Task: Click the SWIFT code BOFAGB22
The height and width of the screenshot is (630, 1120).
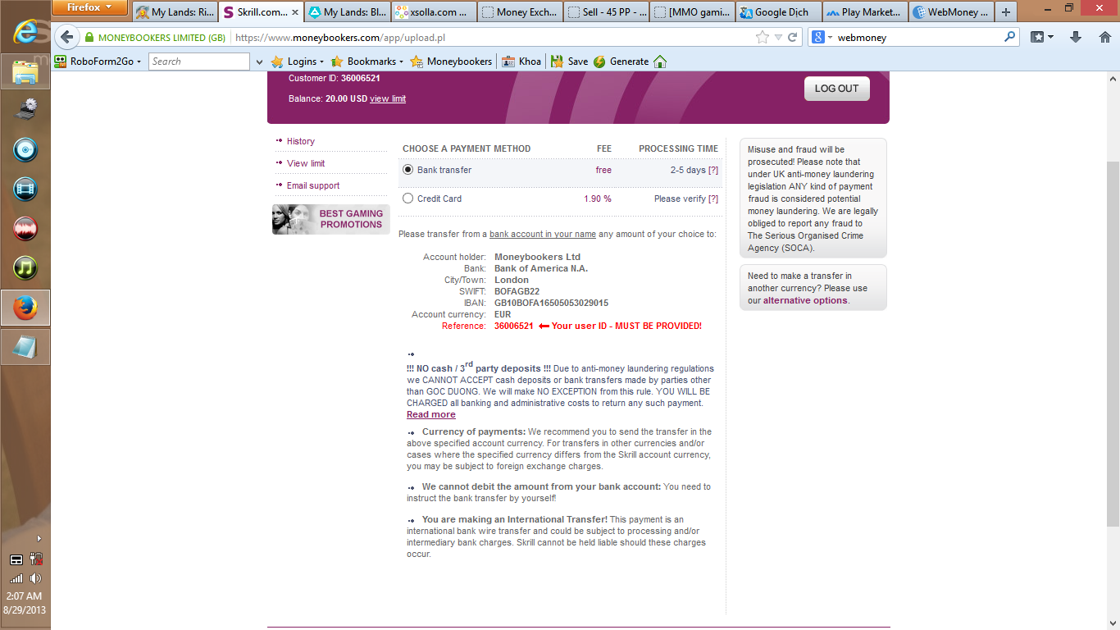Action: tap(517, 291)
